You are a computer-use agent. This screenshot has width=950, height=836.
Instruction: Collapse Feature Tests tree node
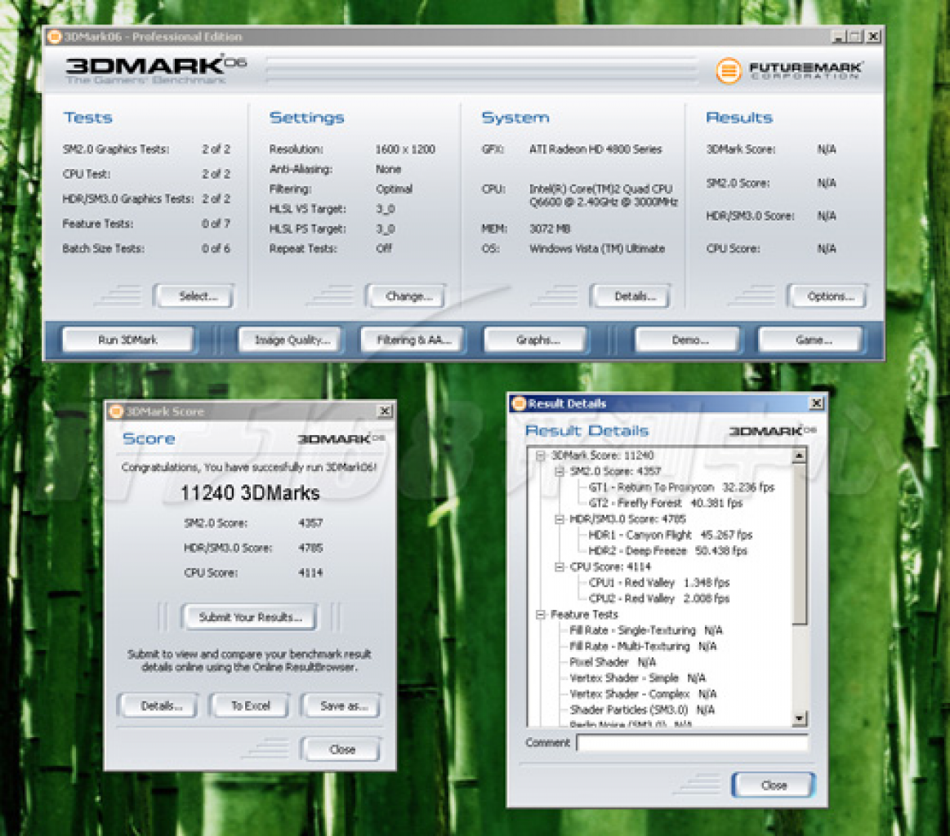pyautogui.click(x=541, y=615)
